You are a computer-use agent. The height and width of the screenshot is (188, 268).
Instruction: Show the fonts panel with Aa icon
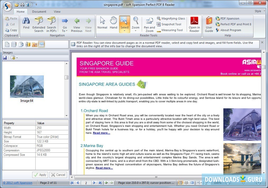click(x=35, y=44)
